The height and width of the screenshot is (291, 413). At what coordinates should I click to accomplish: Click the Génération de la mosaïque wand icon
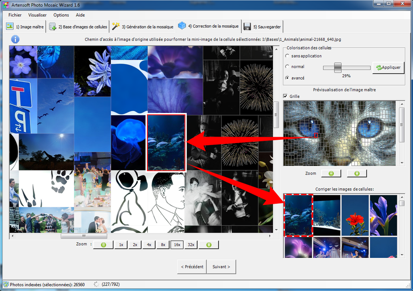[x=116, y=26]
